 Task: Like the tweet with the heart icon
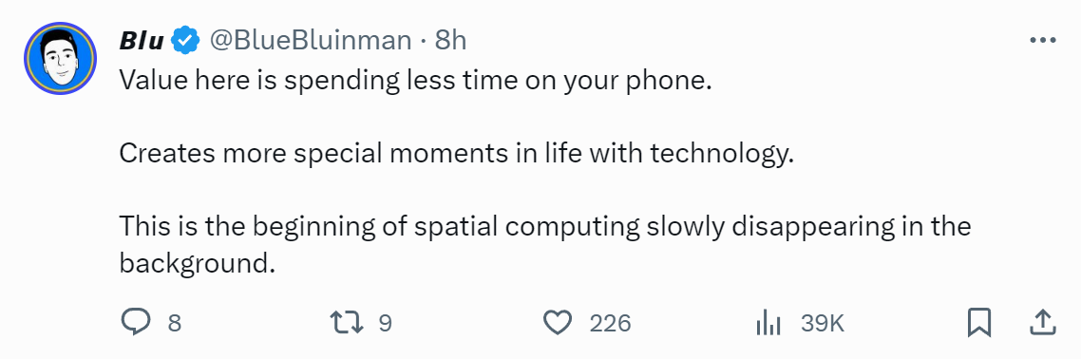pos(558,323)
